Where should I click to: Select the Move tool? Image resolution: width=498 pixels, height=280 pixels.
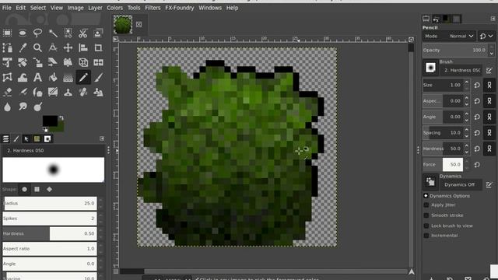pos(68,47)
